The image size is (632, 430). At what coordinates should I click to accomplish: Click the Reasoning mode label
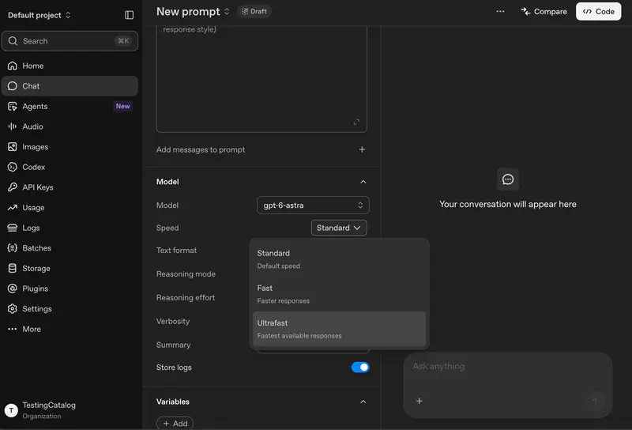186,274
